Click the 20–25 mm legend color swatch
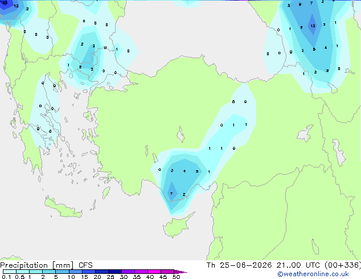Screen dimensions: 361x279 (101, 272)
